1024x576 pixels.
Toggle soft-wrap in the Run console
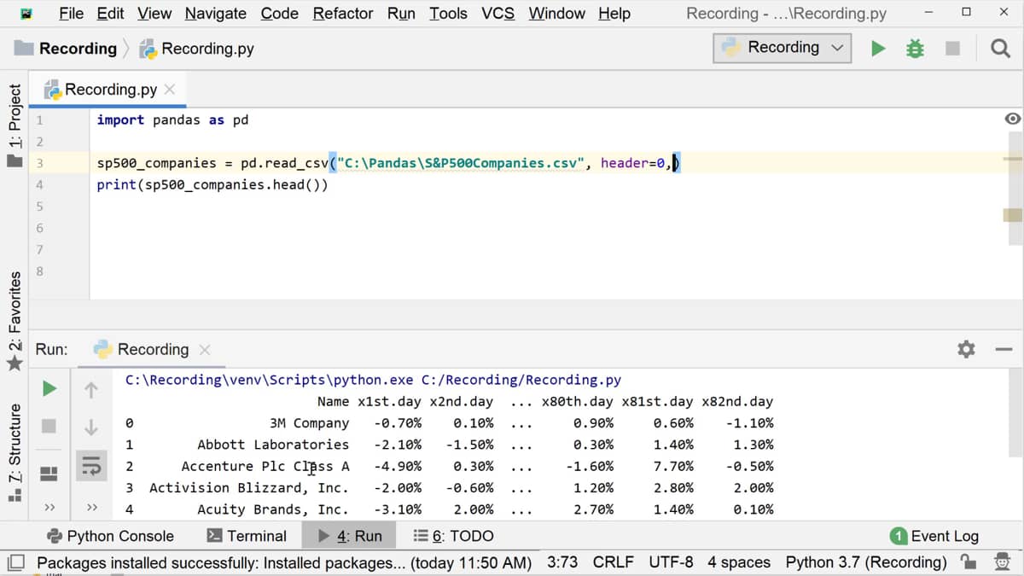[91, 465]
